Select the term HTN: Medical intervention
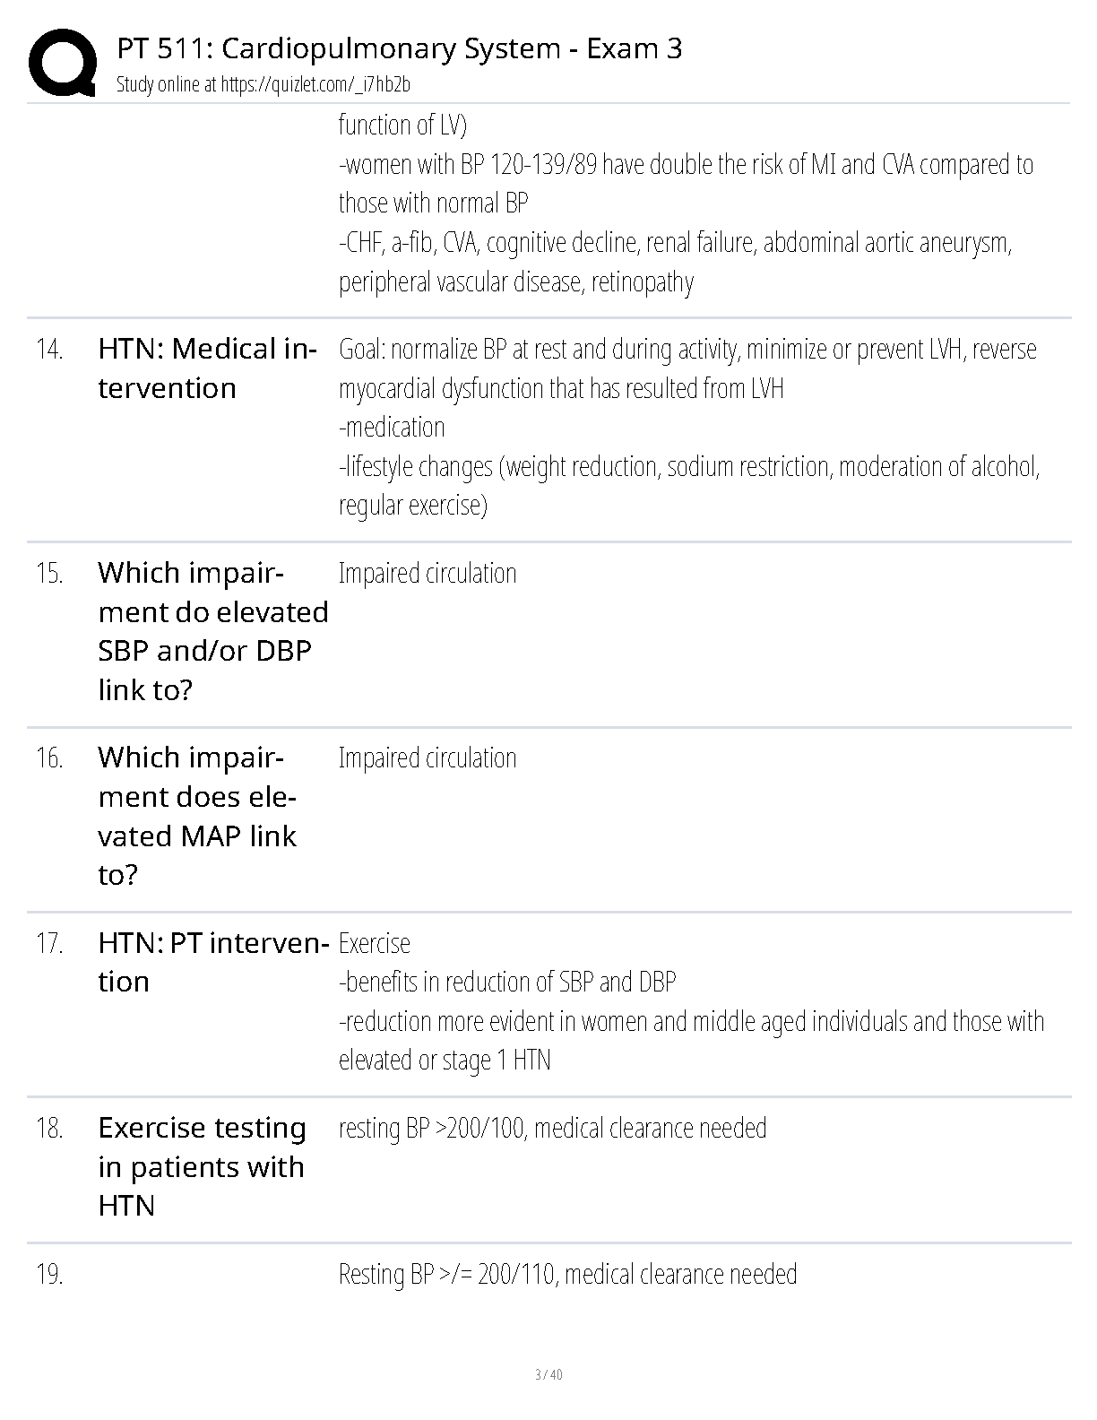1097x1420 pixels. [x=207, y=368]
